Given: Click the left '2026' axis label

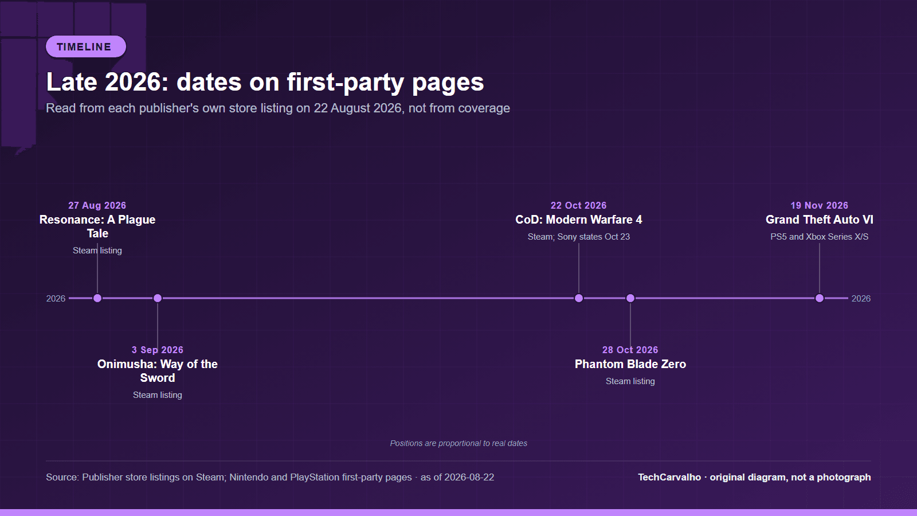Looking at the screenshot, I should [56, 299].
